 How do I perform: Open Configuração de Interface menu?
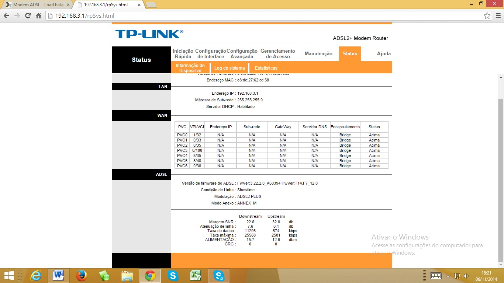[211, 54]
